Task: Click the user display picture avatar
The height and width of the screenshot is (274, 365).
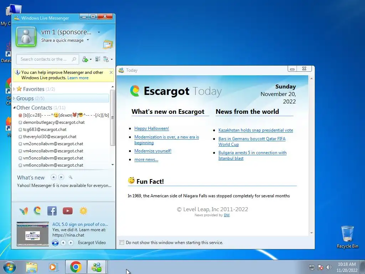Action: [26, 37]
